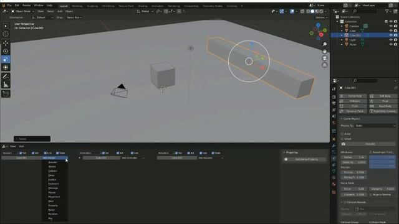Switch to the Modeling workspace tab

(x=77, y=6)
